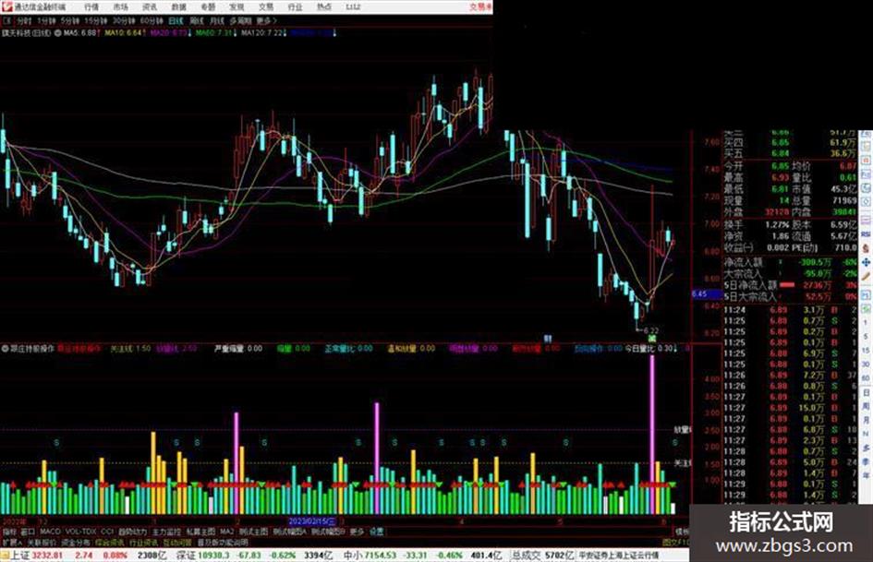Viewport: 873px width, 562px height.
Task: Select the 日线 daily period tab
Action: coord(176,20)
